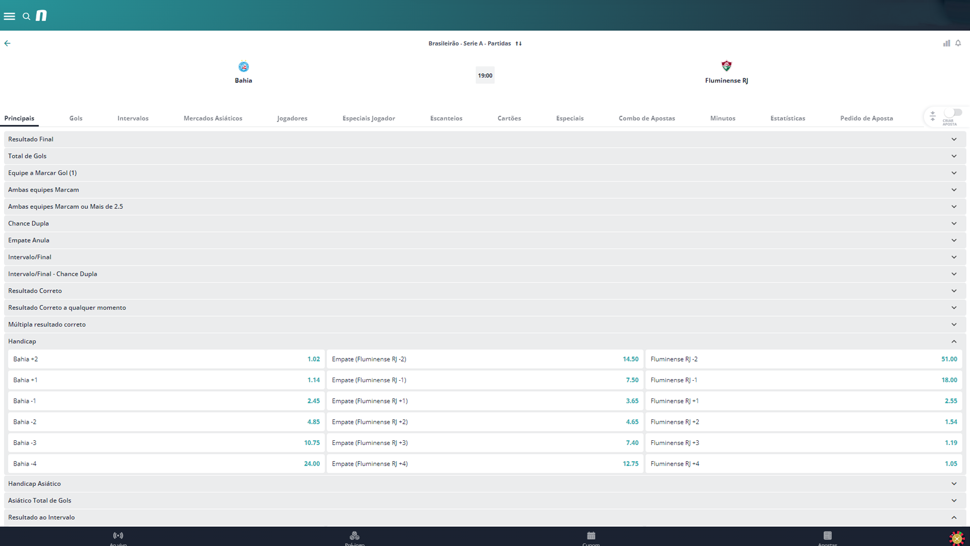Open the Especiais tab
Viewport: 970px width, 546px height.
pos(570,118)
